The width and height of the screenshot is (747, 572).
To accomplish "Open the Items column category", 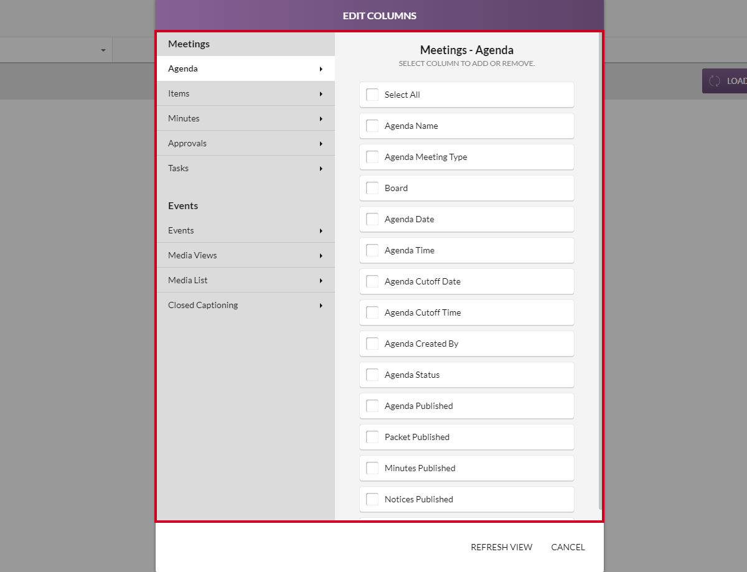I will [x=245, y=93].
